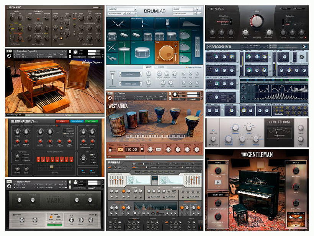Viewport: 314px width, 236px height.
Task: Toggle Select by MIDI Note in DrumLab
Action: [x=193, y=68]
